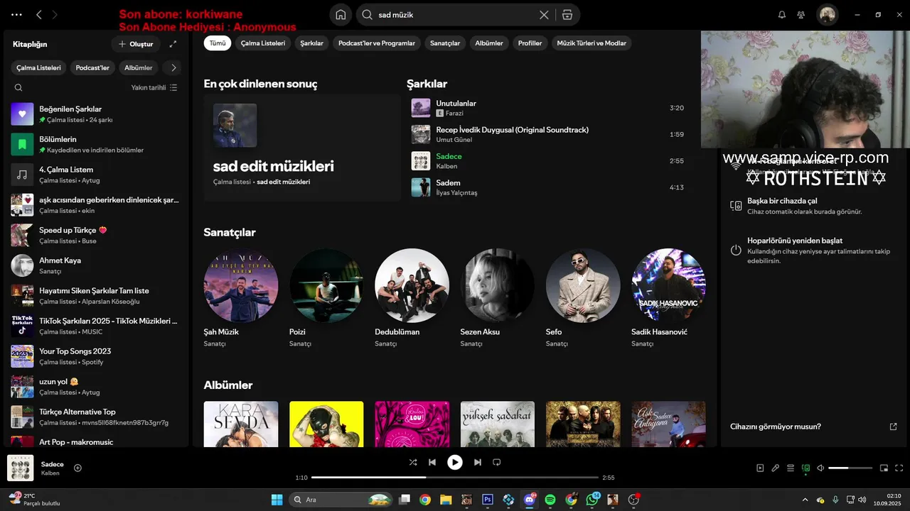The width and height of the screenshot is (910, 511).
Task: Open Windows Start menu
Action: tap(277, 500)
